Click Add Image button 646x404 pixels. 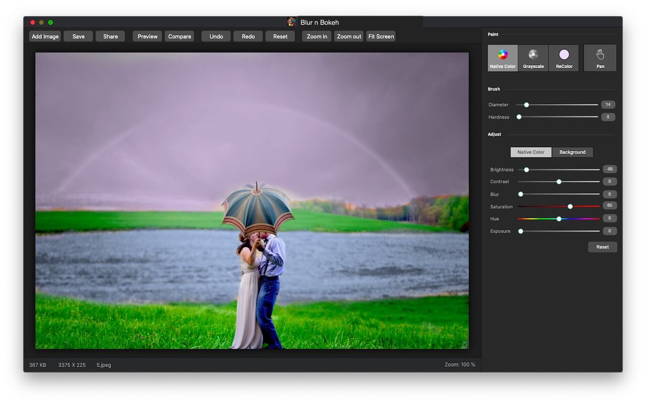click(x=45, y=36)
